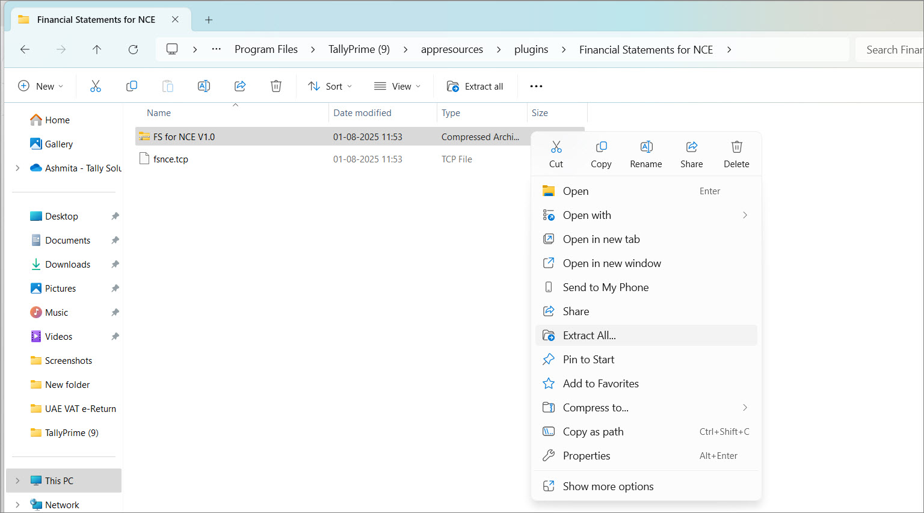This screenshot has height=513, width=924.
Task: Sort by Type column header
Action: (451, 113)
